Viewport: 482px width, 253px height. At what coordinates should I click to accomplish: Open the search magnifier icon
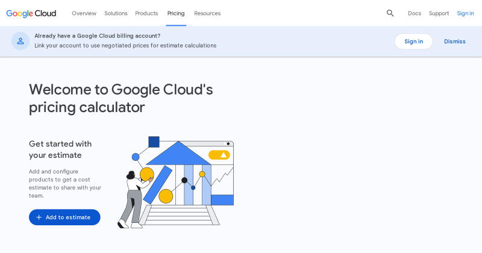coord(390,13)
